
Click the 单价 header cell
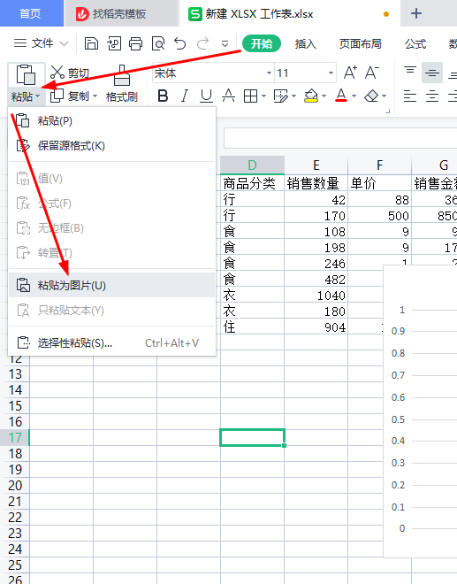point(379,183)
